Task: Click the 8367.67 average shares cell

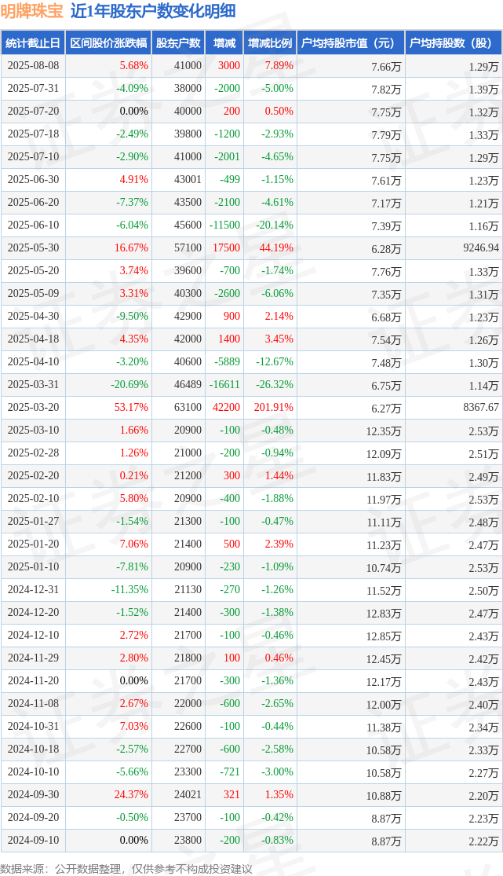Action: pos(481,407)
